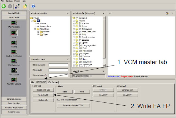Expand the [23] Hybridtype node

pyautogui.click(x=74, y=64)
